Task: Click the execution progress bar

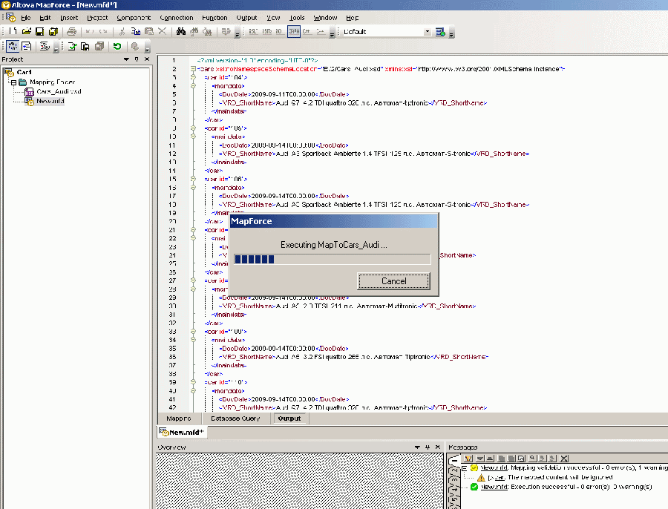Action: pyautogui.click(x=333, y=259)
